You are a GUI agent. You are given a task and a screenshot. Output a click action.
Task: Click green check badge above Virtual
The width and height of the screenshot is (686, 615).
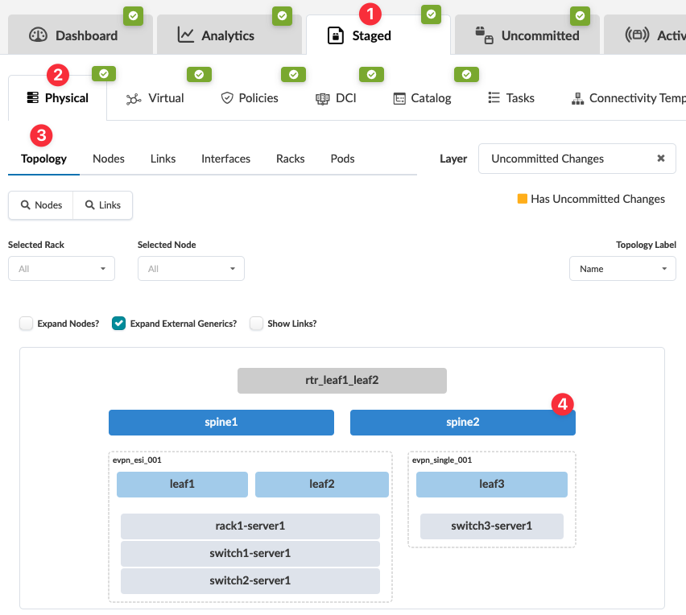(199, 75)
